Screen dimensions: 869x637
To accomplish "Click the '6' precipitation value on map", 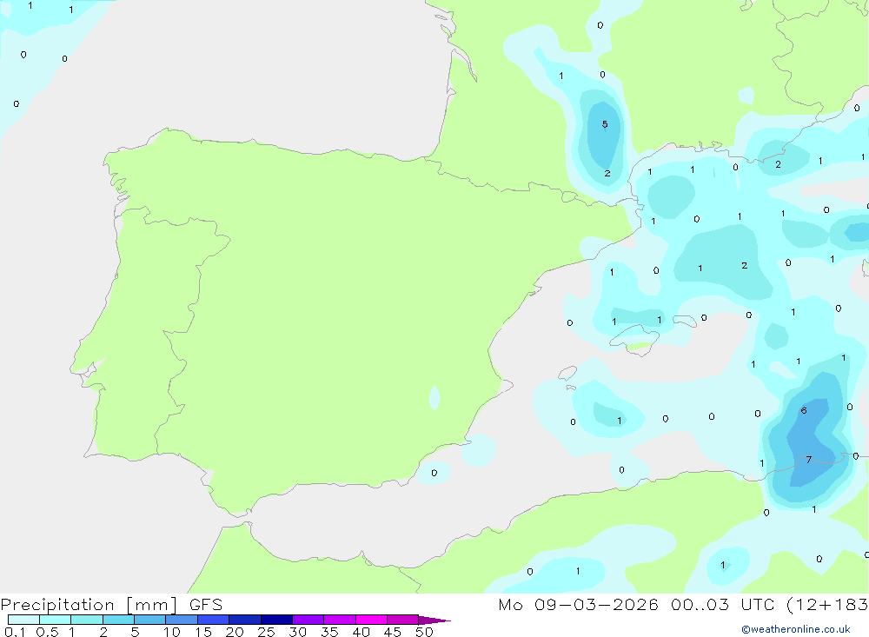I will pos(804,410).
